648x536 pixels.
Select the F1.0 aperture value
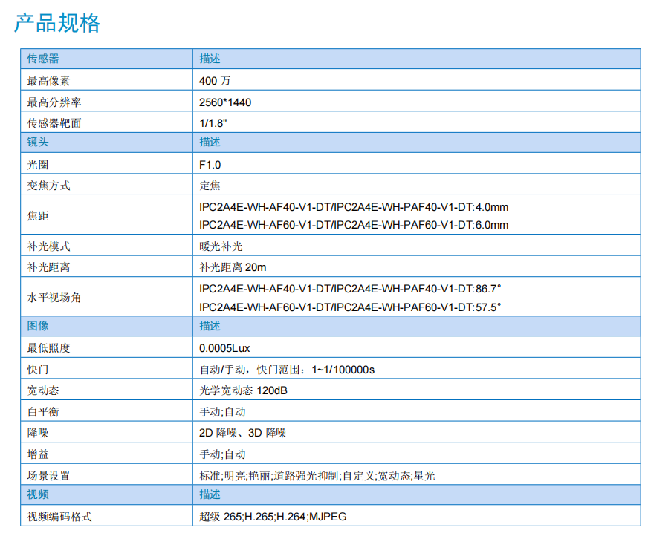click(x=210, y=165)
